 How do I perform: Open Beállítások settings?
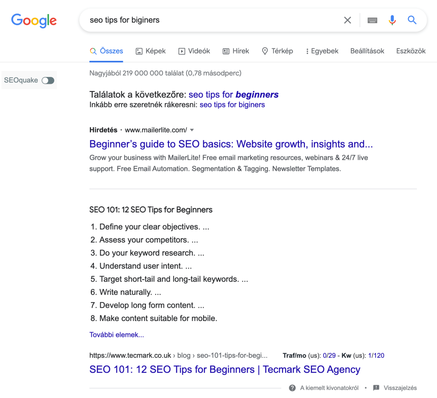[x=367, y=51]
